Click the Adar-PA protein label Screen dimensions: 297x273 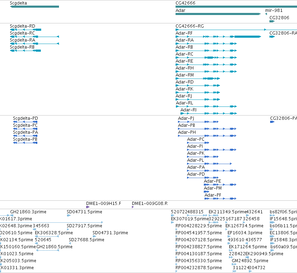coord(196,167)
